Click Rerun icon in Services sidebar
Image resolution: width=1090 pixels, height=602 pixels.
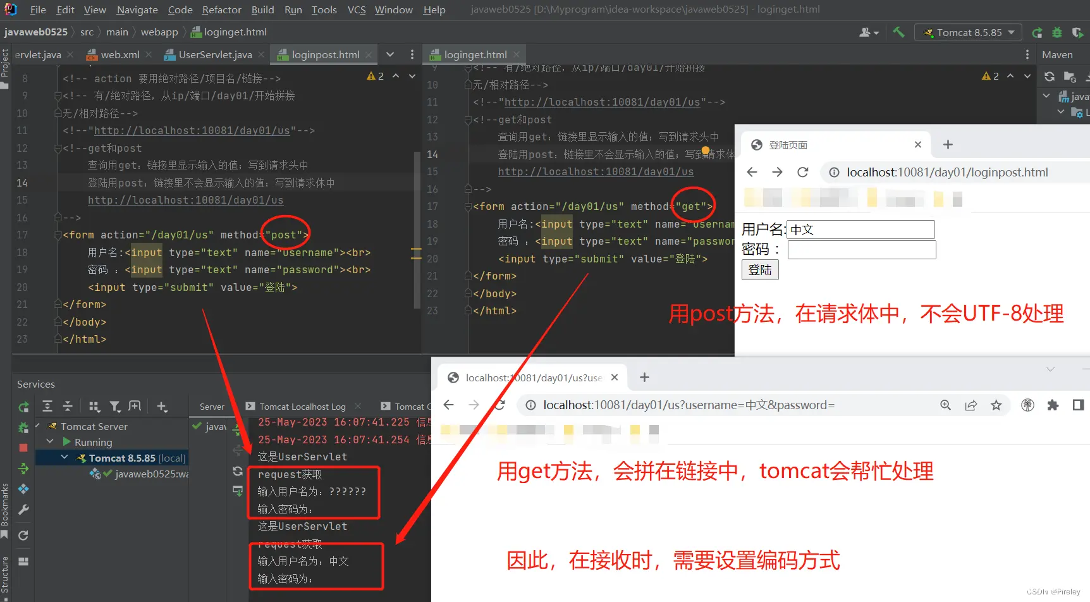click(23, 407)
